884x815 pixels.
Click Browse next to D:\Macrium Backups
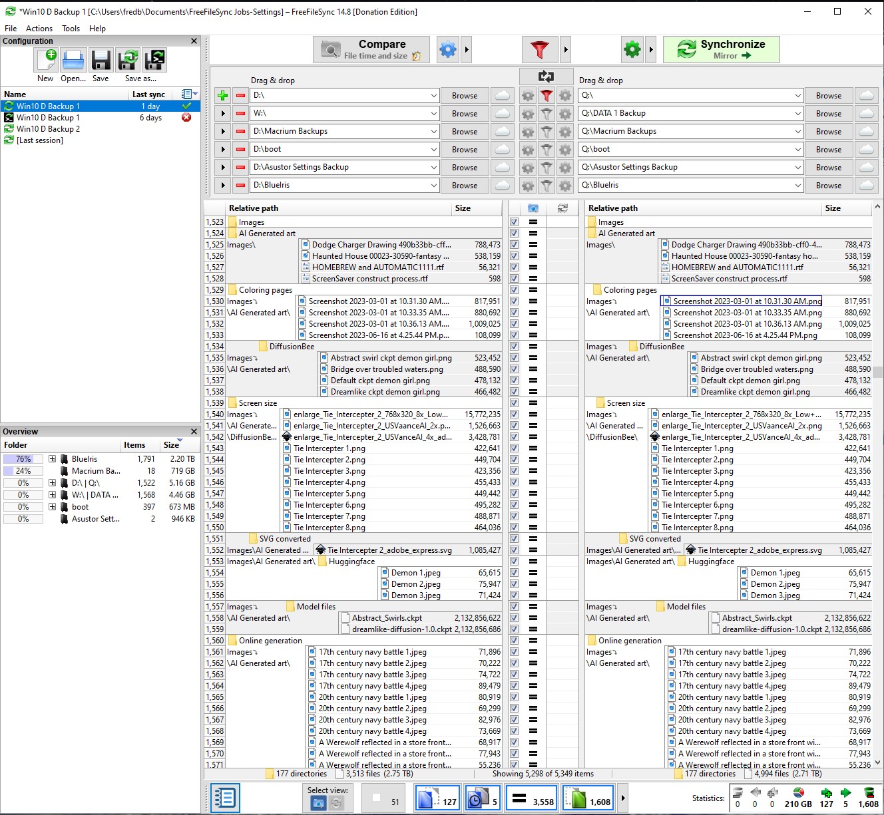point(465,132)
